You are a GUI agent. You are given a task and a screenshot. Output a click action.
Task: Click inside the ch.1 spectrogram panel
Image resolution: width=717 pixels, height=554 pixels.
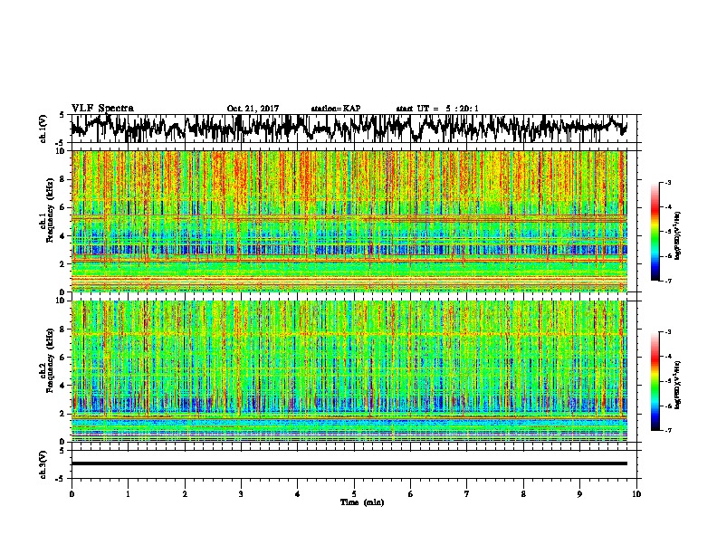tap(349, 221)
